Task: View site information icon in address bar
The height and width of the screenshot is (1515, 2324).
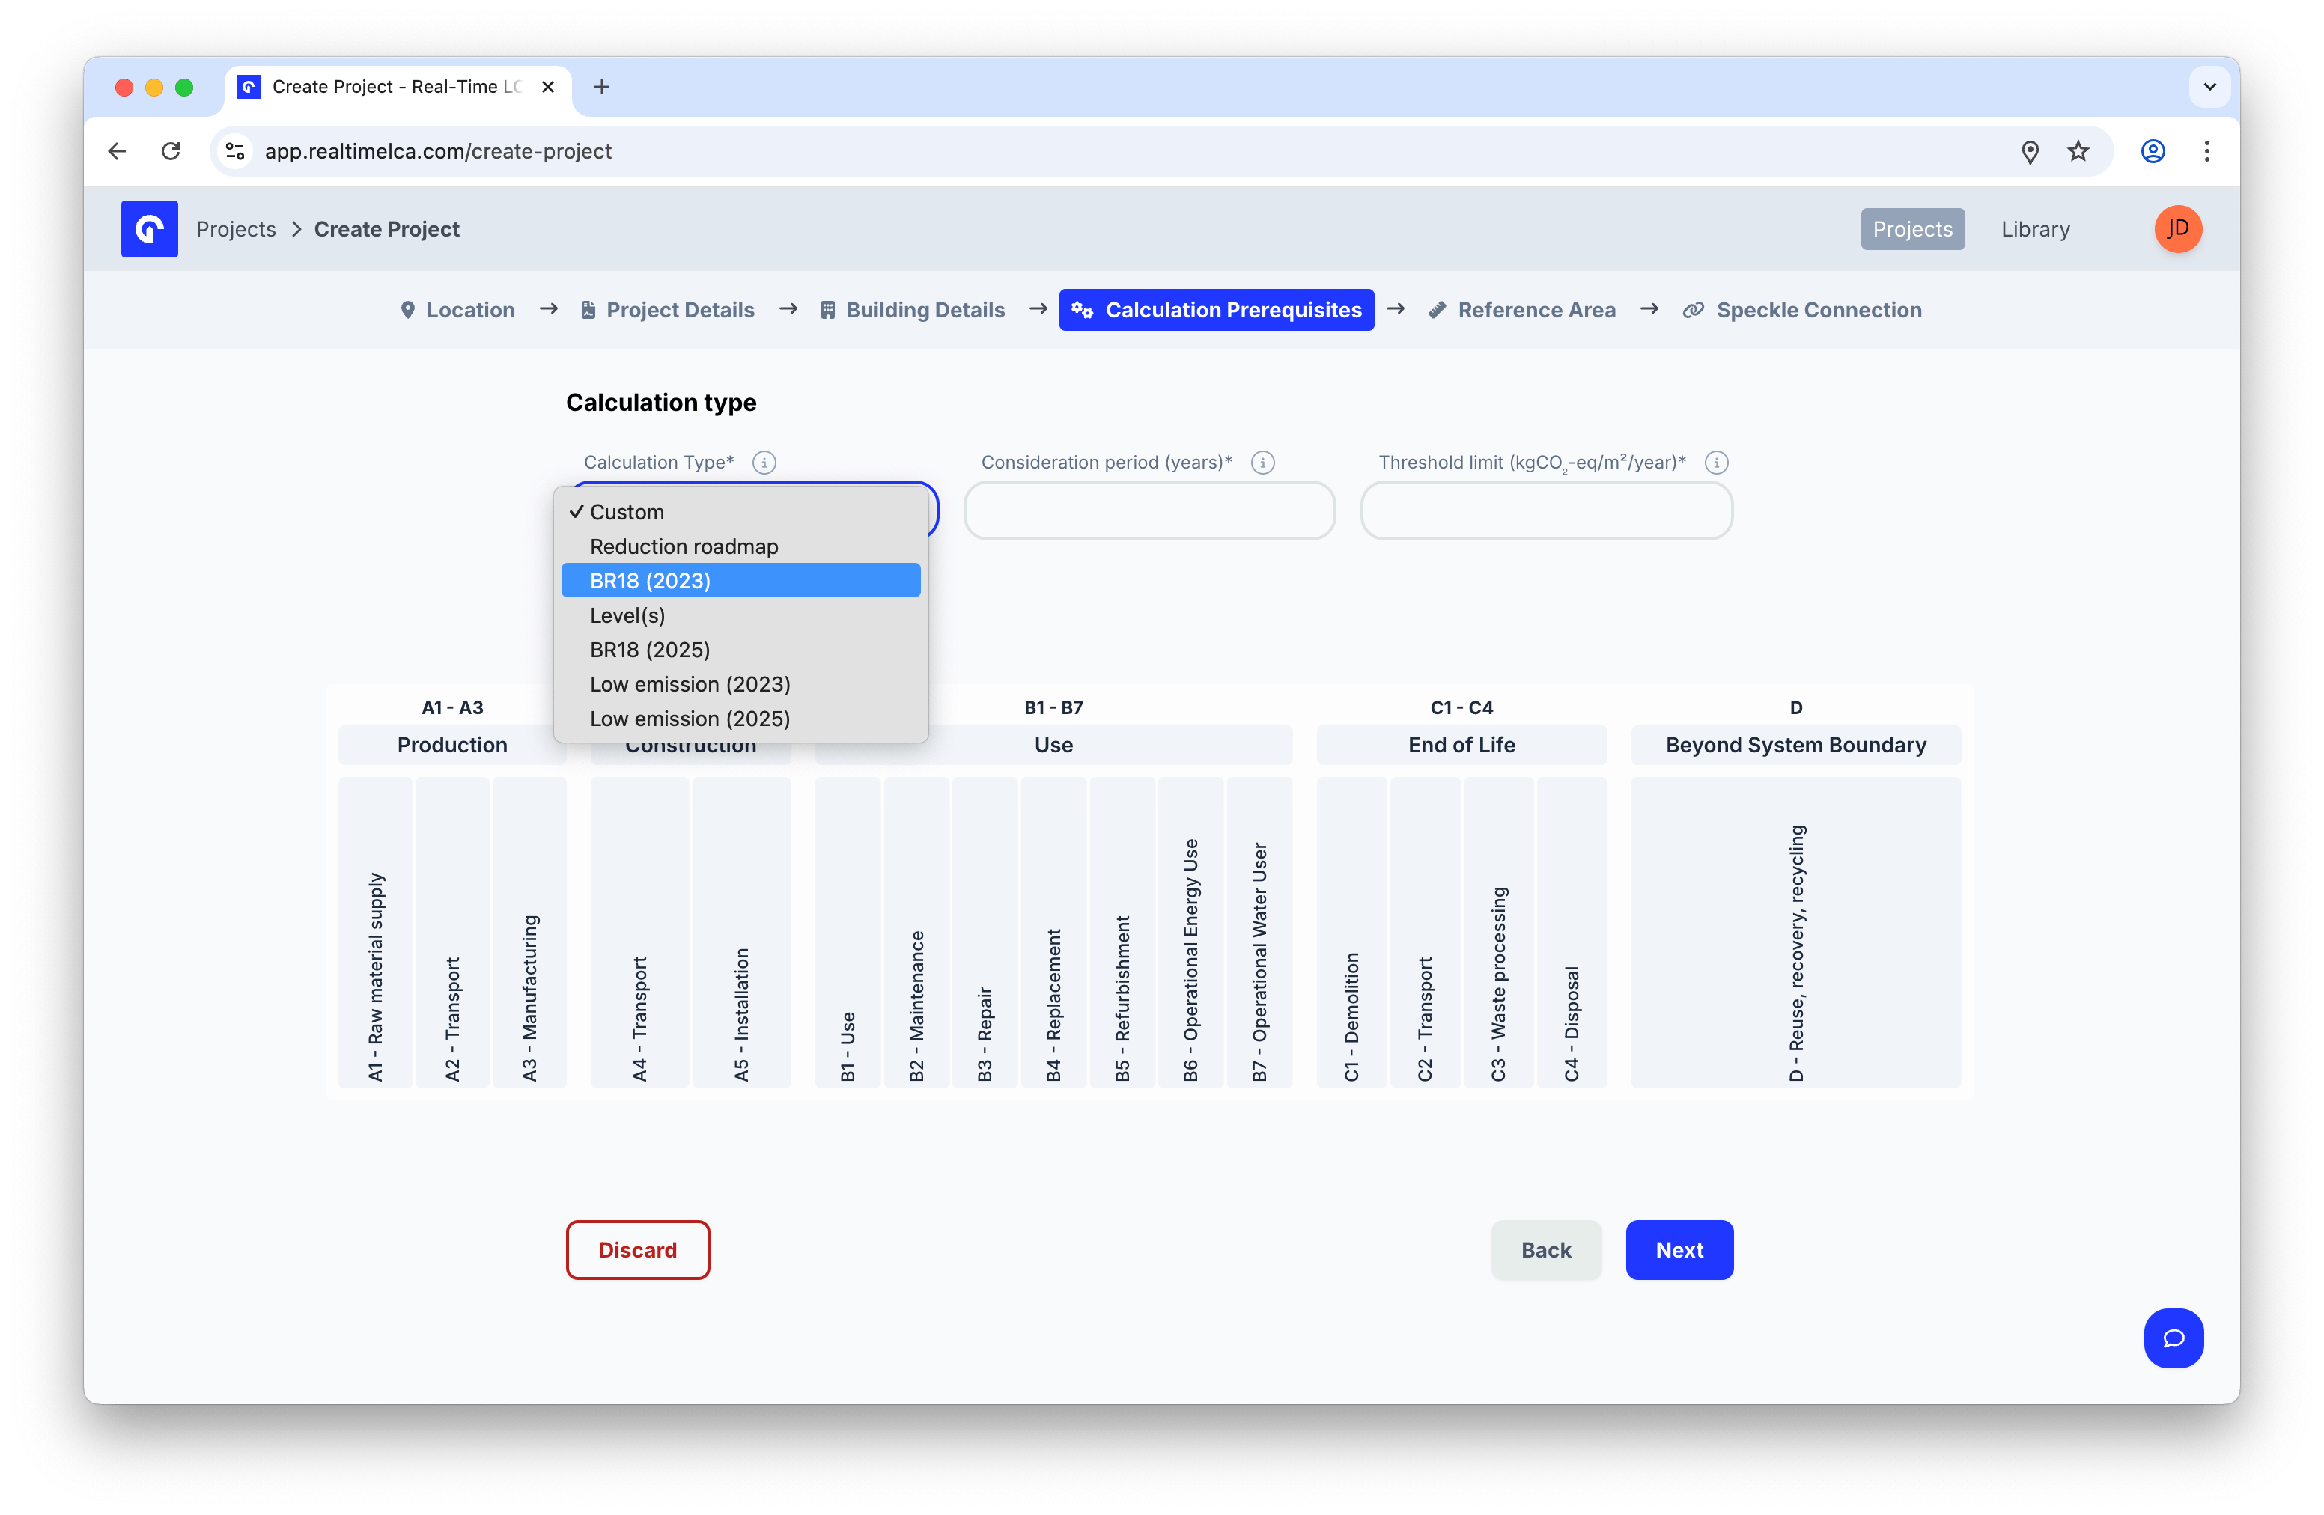Action: point(235,151)
